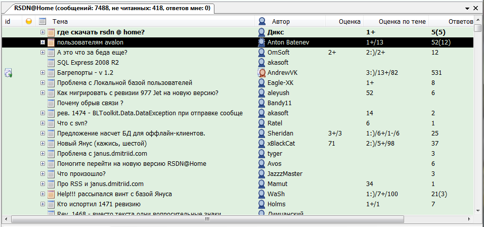The image size is (484, 227).
Task: Click AndrewVK's red-haired user avatar icon
Action: [262, 73]
